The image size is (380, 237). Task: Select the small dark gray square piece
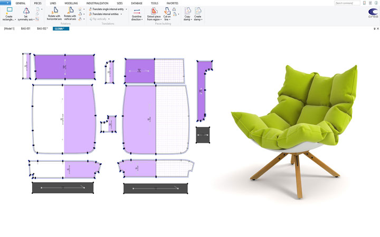pos(203,135)
